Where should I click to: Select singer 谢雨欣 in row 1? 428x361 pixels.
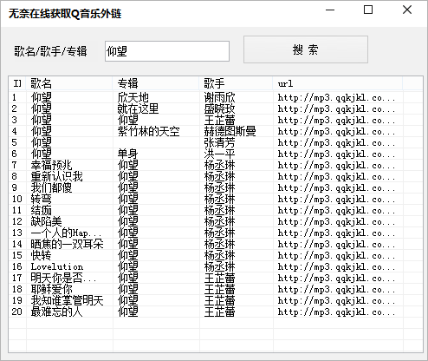point(219,98)
